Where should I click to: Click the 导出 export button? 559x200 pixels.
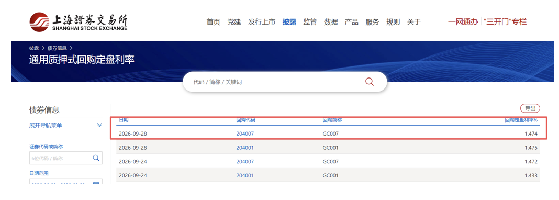click(530, 109)
